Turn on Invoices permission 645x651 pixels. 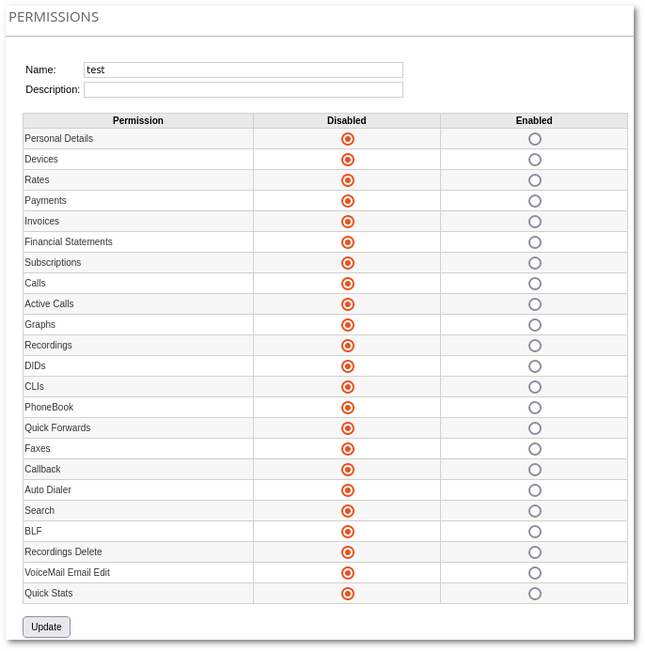(535, 222)
